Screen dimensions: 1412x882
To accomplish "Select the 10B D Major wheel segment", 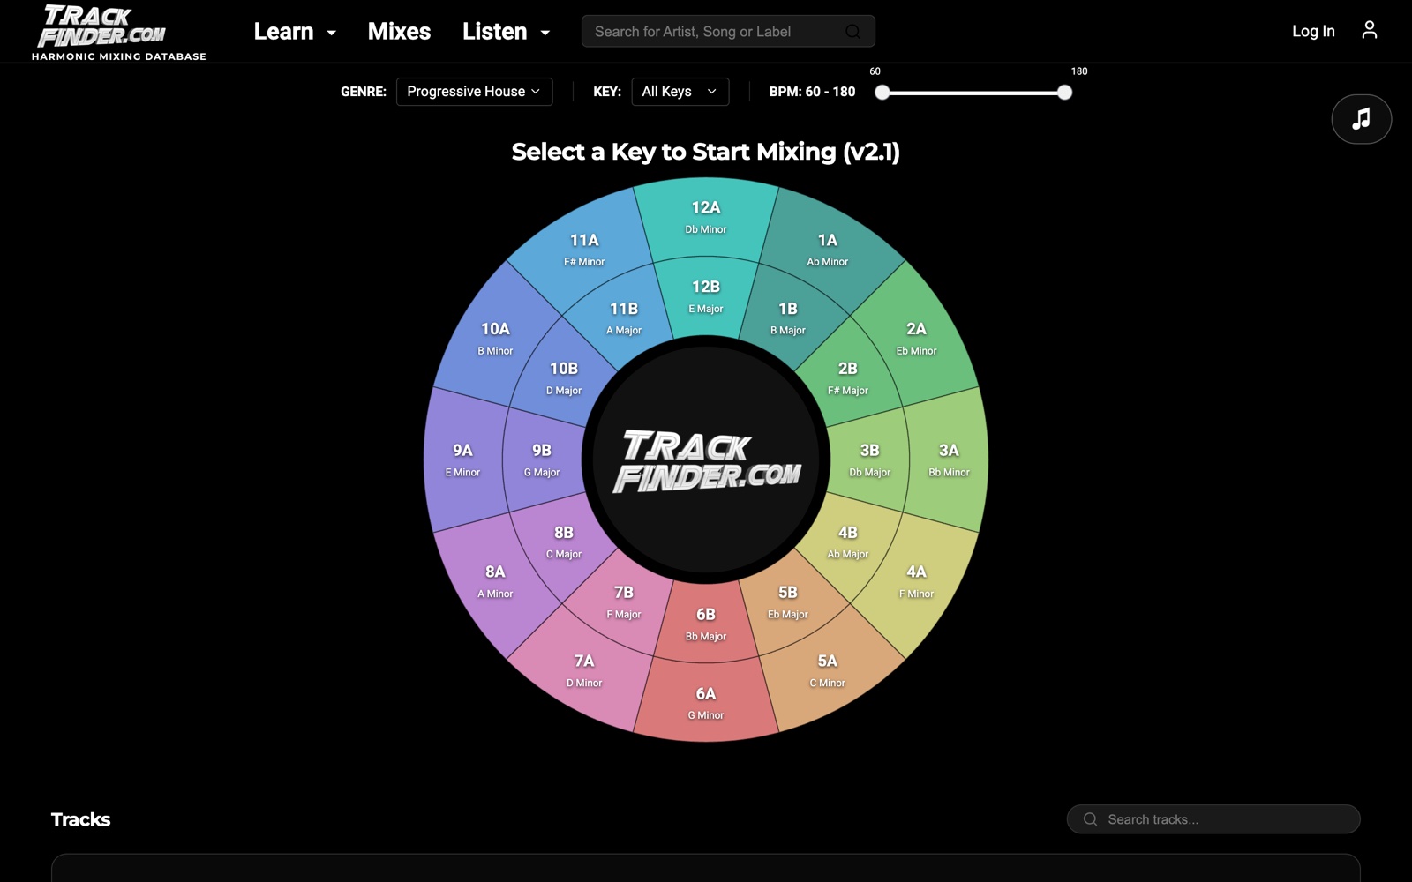I will (x=564, y=377).
